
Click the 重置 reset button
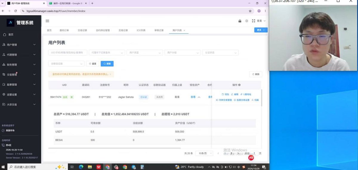(93, 64)
